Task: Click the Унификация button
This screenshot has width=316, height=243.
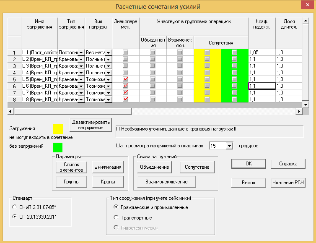Action: pos(108,167)
